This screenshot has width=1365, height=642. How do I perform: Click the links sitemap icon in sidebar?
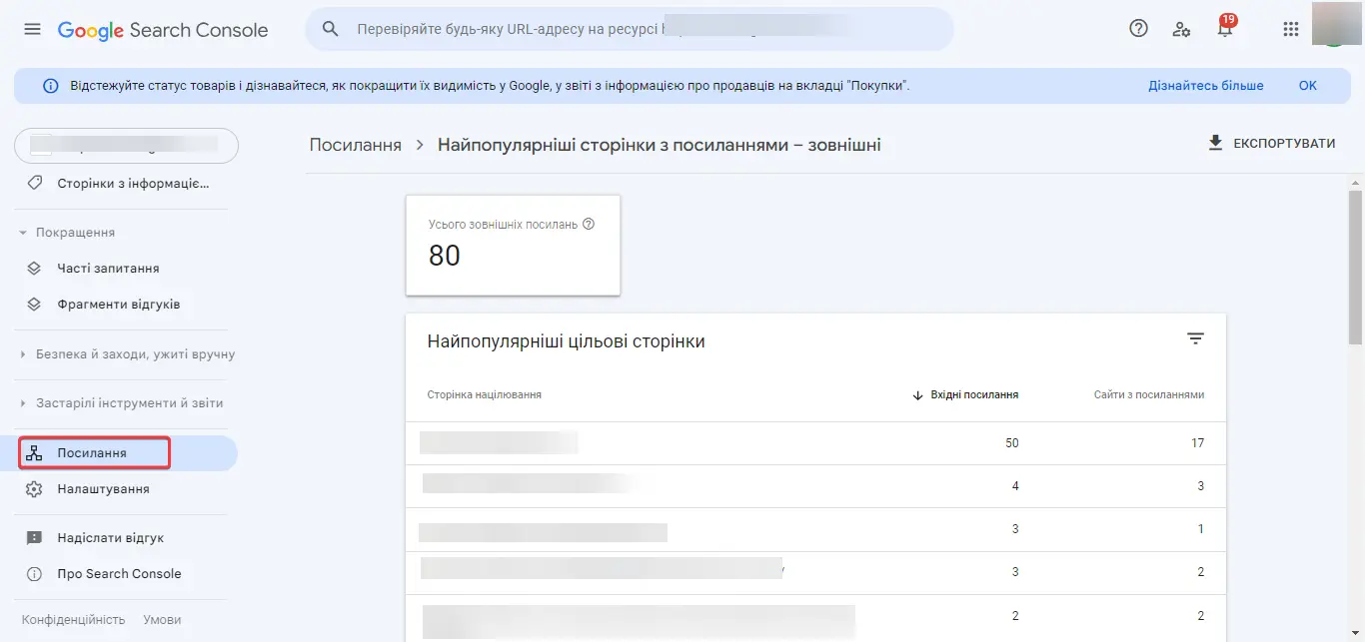(x=34, y=453)
